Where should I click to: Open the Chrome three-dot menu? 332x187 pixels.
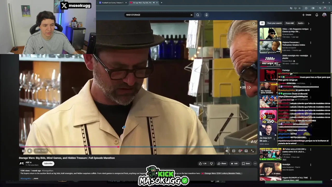pos(329,8)
